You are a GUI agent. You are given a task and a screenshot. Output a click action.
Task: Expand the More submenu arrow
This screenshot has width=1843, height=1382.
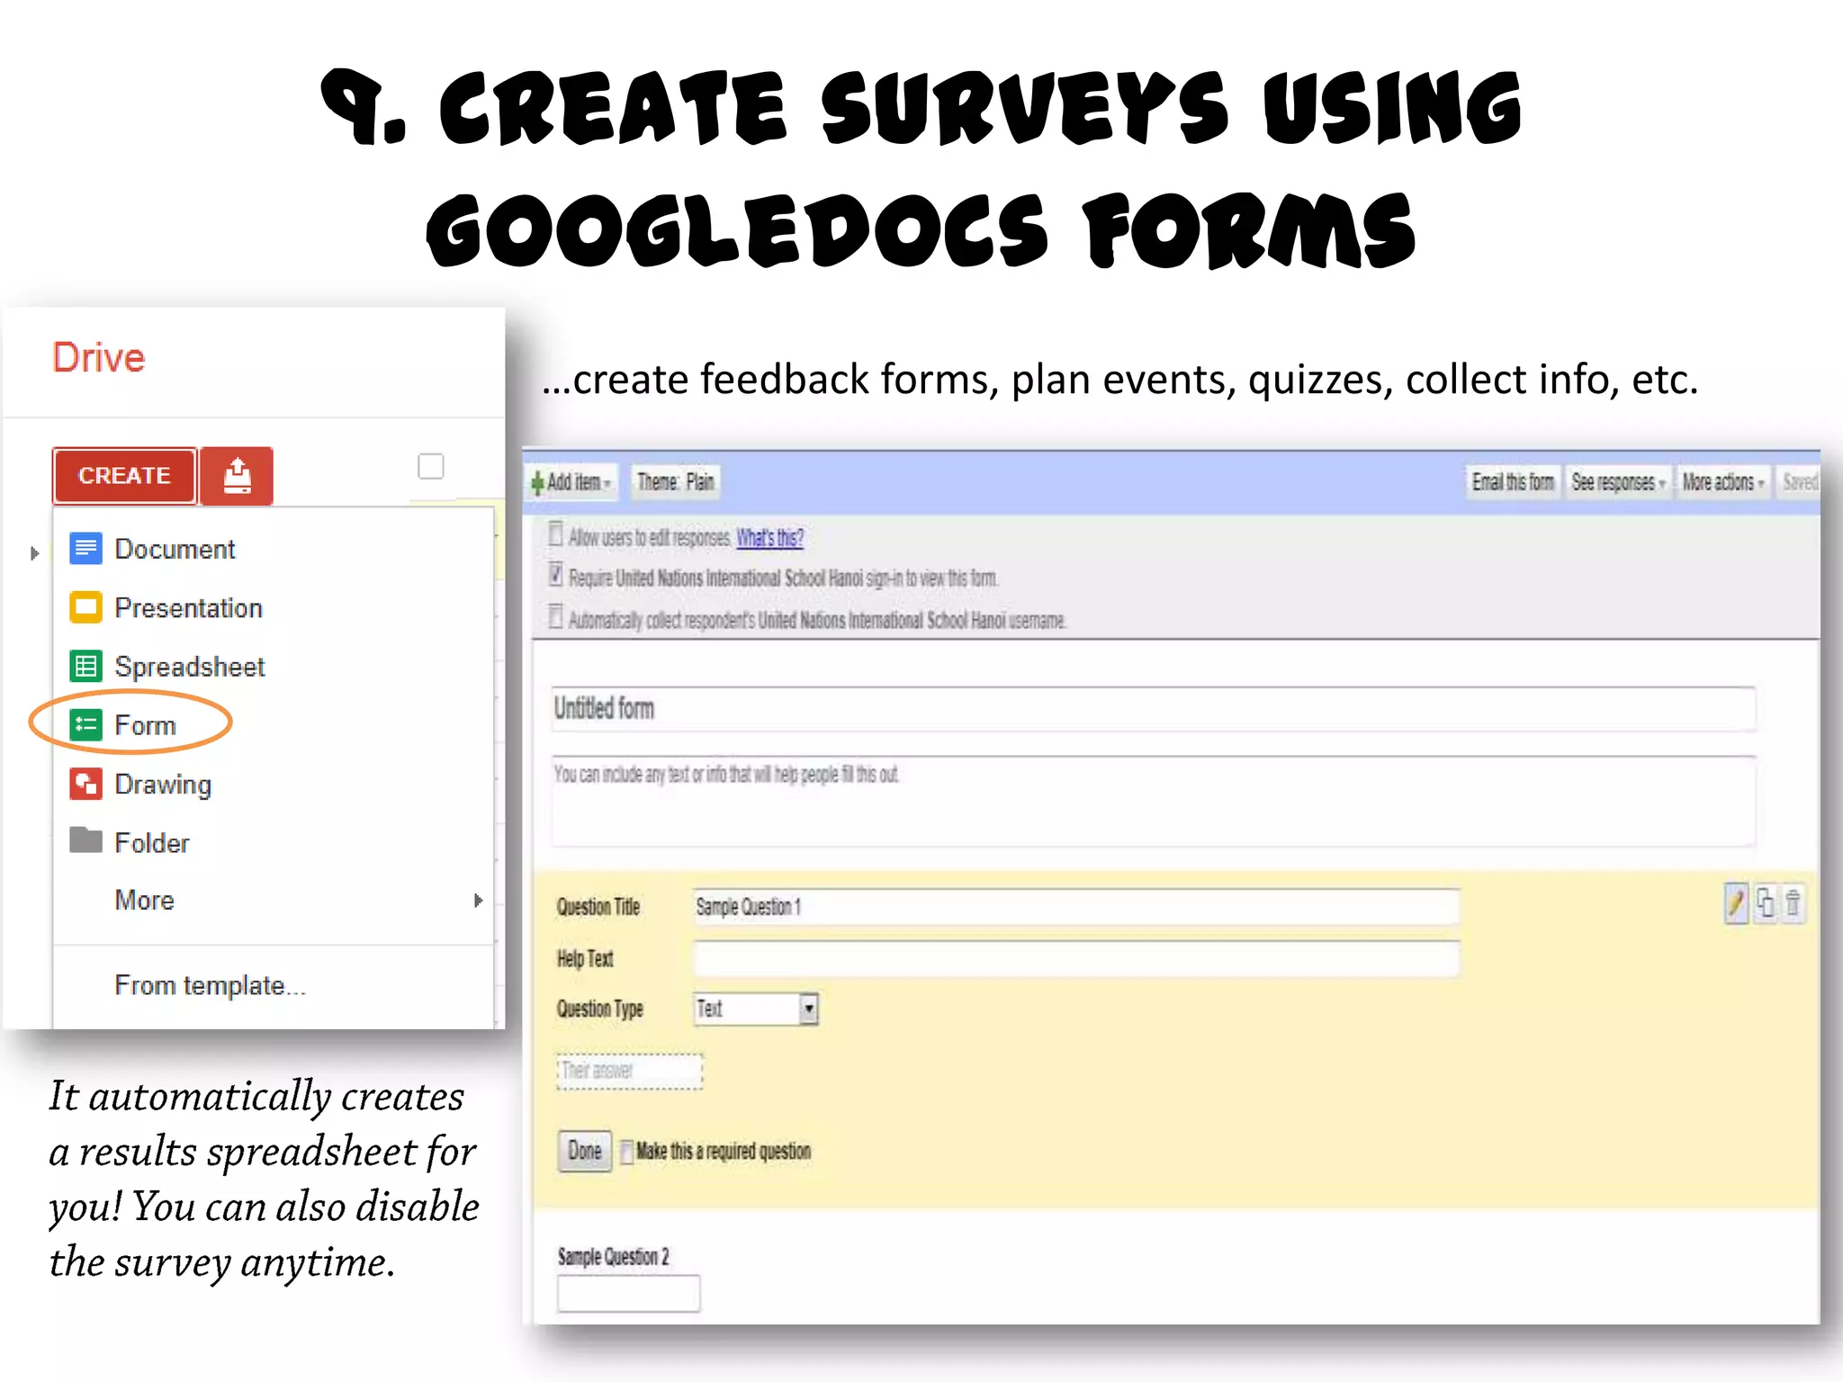point(478,900)
